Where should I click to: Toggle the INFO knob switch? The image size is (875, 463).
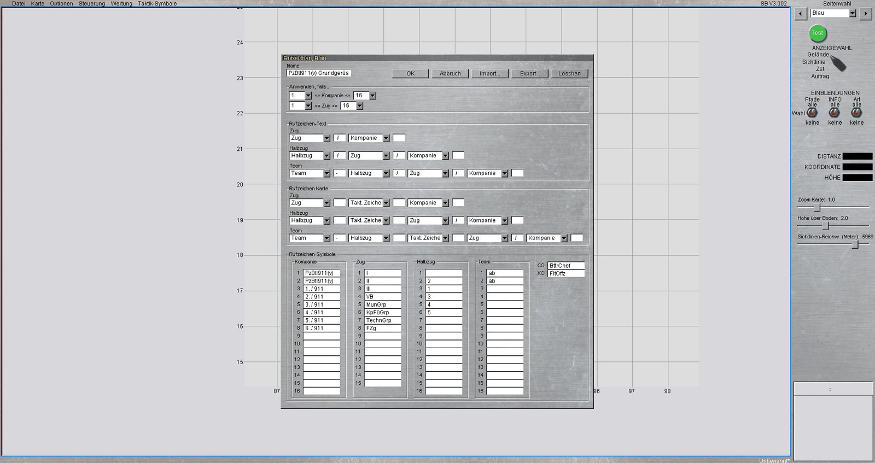pos(834,113)
